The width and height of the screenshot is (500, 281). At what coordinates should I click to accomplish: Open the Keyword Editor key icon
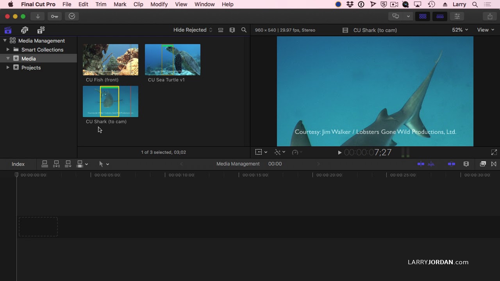click(x=54, y=16)
